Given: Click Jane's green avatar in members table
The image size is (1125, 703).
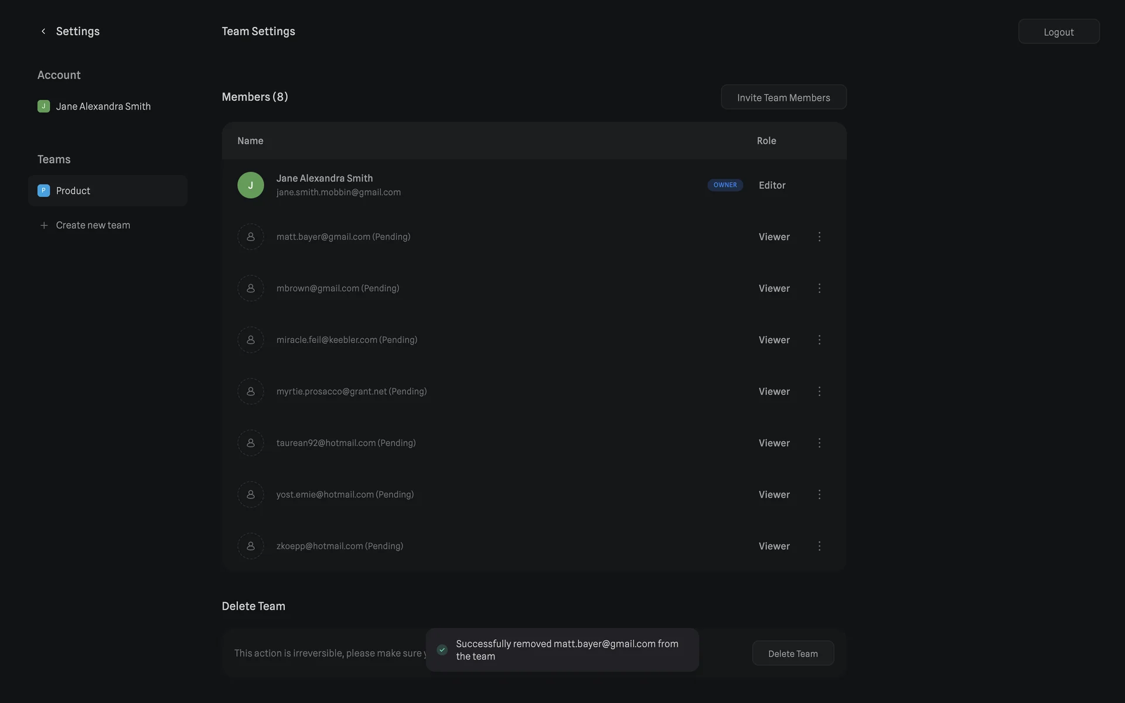Looking at the screenshot, I should pos(251,185).
